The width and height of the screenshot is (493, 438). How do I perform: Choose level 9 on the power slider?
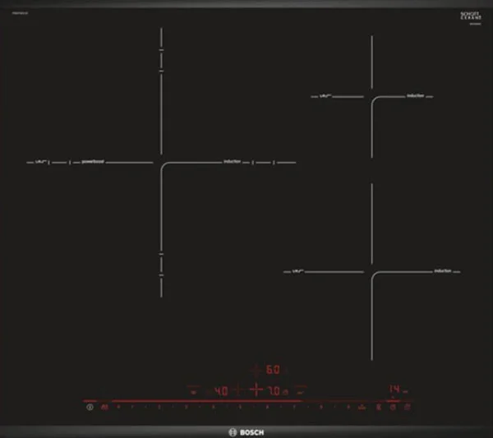pos(347,407)
